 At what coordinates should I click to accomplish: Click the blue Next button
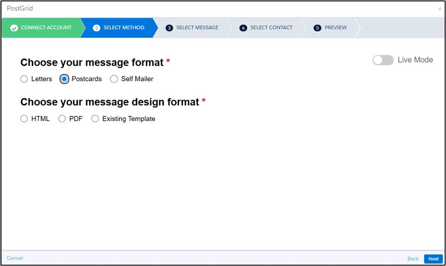coord(433,259)
